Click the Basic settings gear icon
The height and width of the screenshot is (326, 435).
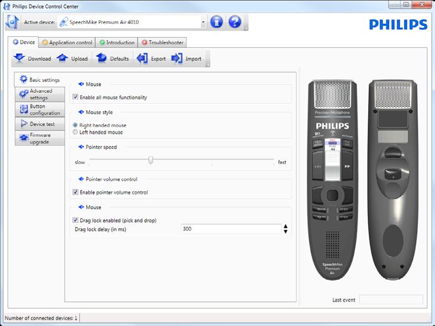pos(23,79)
